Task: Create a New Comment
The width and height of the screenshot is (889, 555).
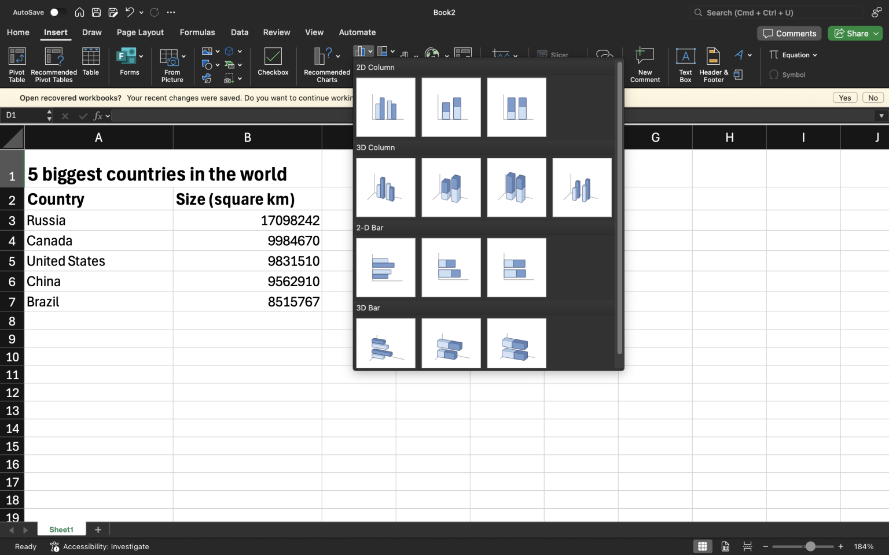Action: click(644, 65)
